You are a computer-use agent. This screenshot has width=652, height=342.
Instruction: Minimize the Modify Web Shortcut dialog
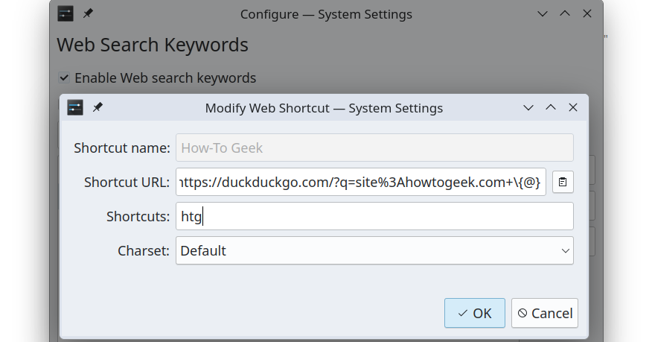coord(528,108)
